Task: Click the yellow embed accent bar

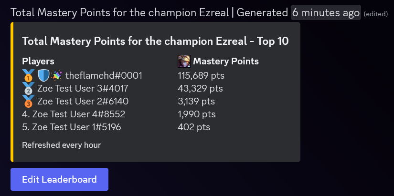Action: (x=12, y=92)
